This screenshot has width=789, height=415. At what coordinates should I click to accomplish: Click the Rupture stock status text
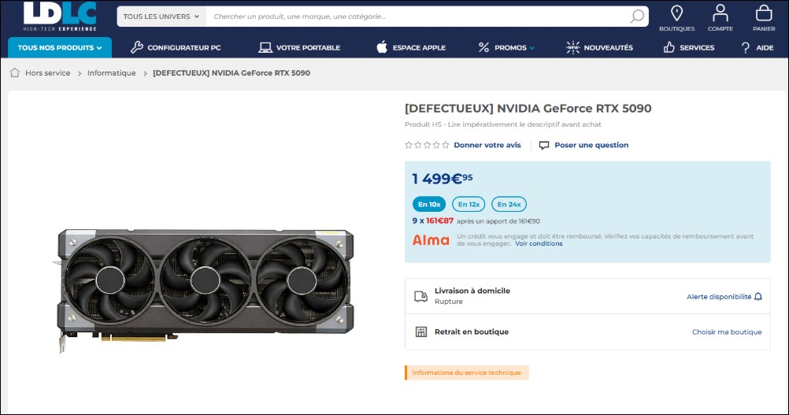[448, 302]
